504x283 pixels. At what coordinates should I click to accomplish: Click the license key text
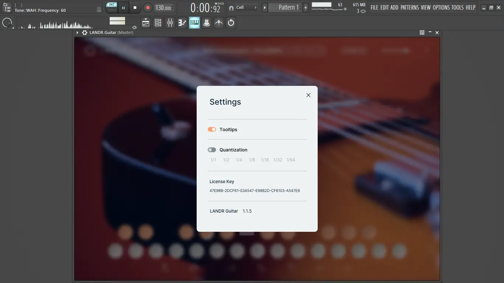(255, 191)
